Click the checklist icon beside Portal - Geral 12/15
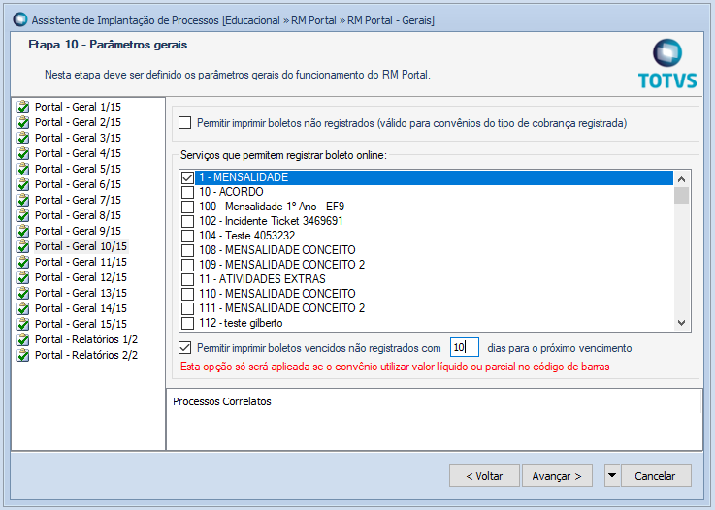The image size is (715, 510). coord(23,277)
